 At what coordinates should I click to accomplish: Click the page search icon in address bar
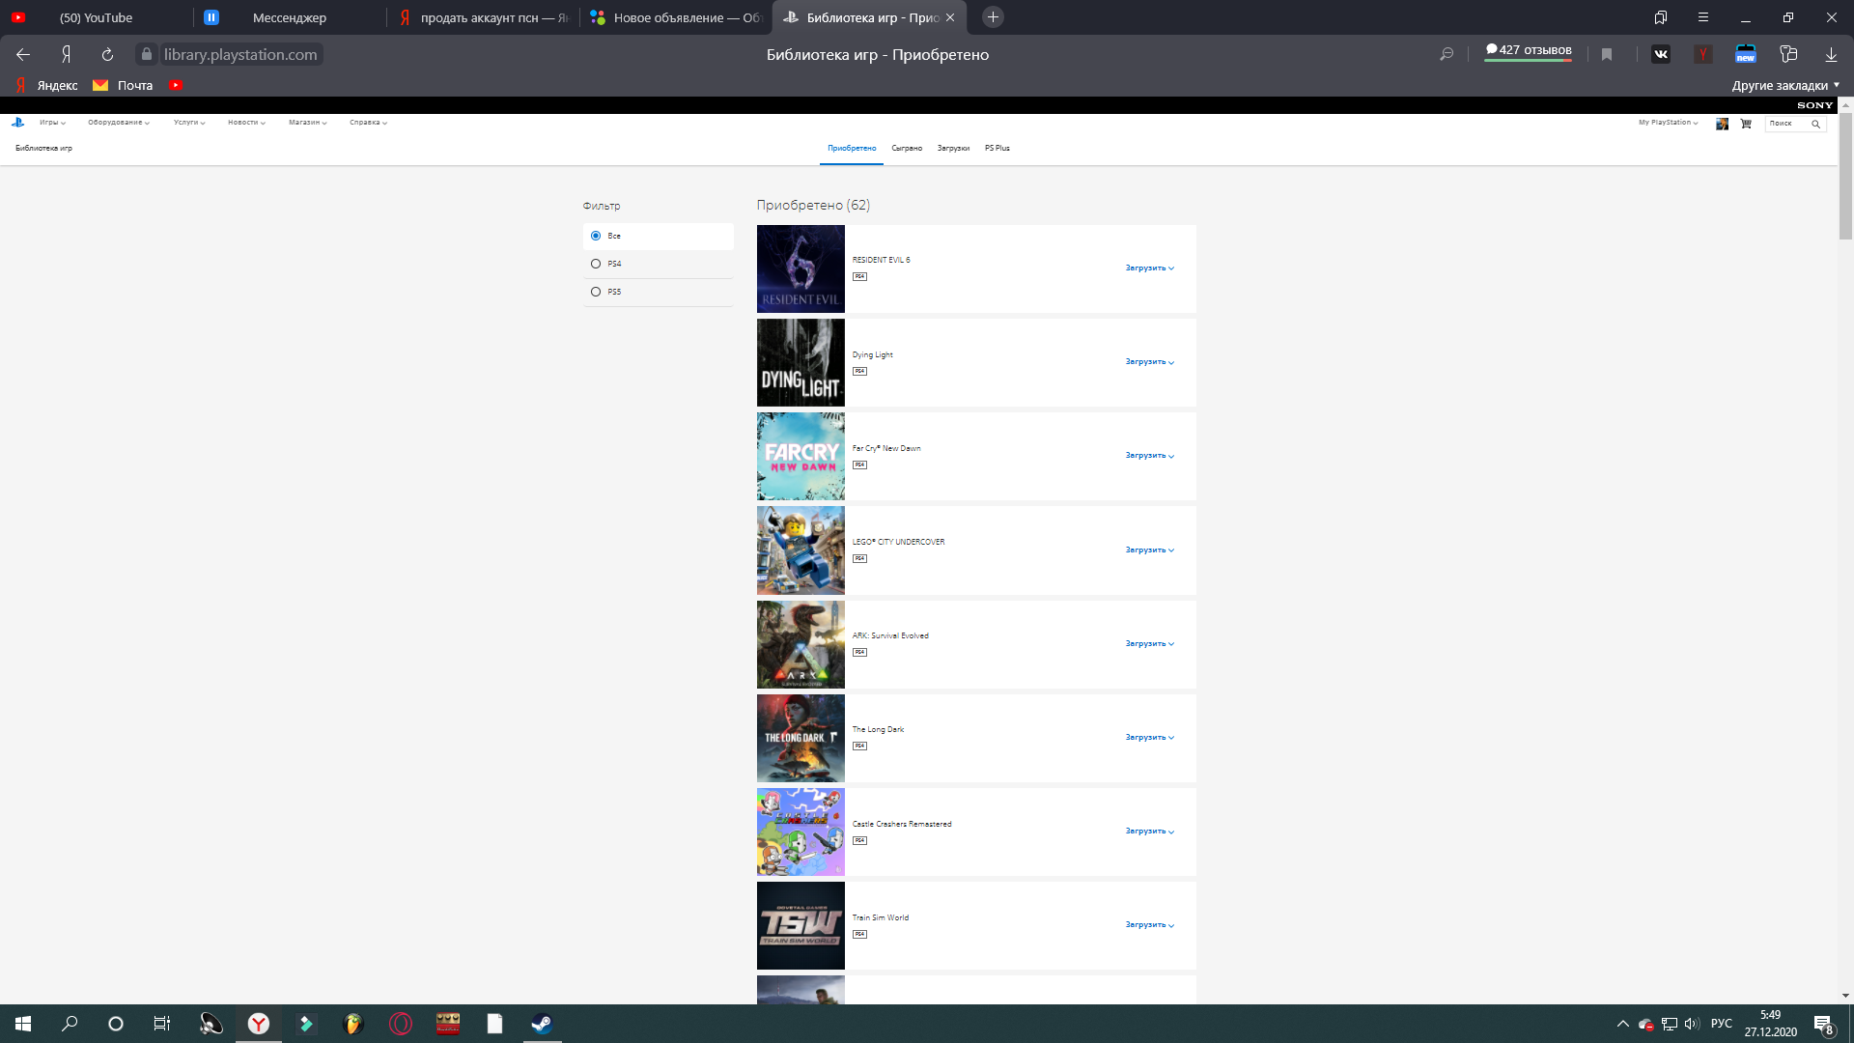pos(1447,55)
